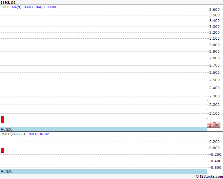Click the 2.600 price axis label

coord(214,72)
